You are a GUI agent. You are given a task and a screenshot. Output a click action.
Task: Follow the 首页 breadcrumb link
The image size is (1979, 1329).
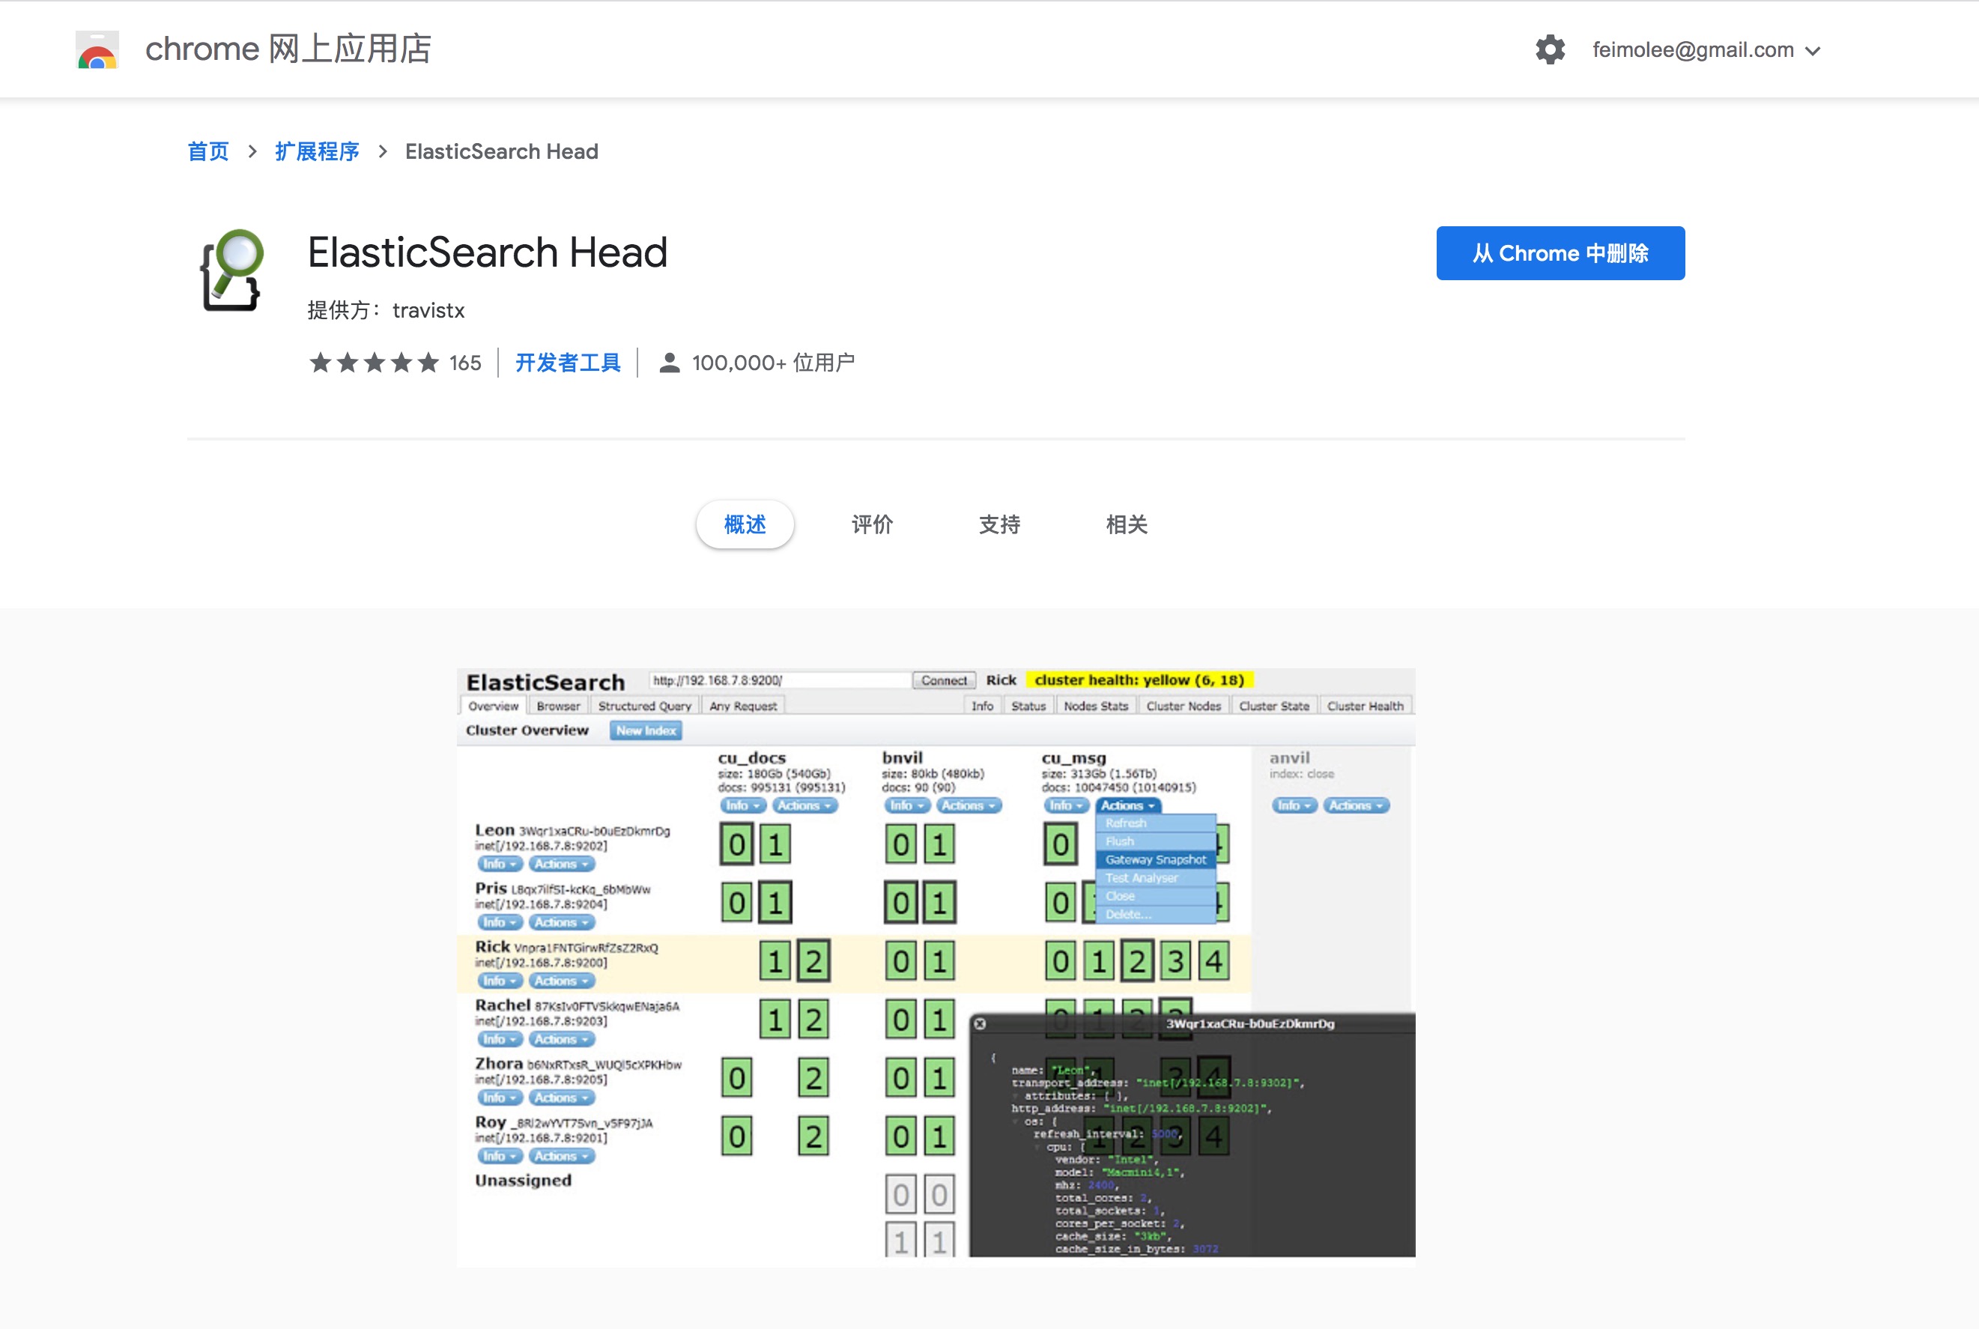tap(208, 152)
